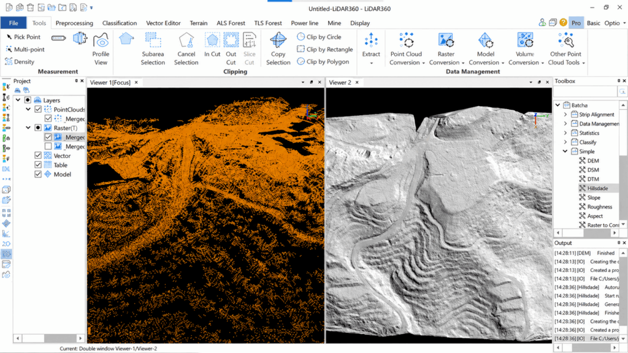Close the Viewer 2 tab

357,83
